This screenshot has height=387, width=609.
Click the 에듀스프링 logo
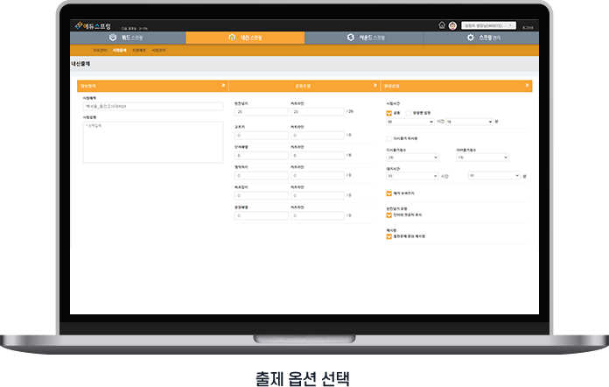tap(93, 26)
